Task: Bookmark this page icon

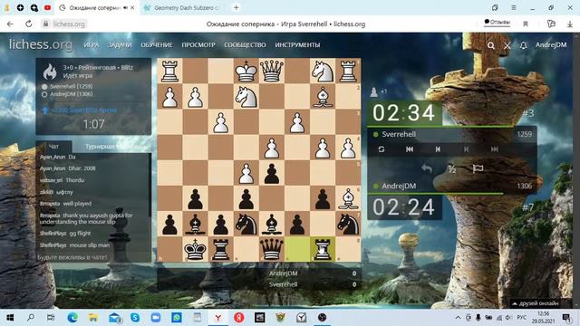Action: click(x=526, y=24)
